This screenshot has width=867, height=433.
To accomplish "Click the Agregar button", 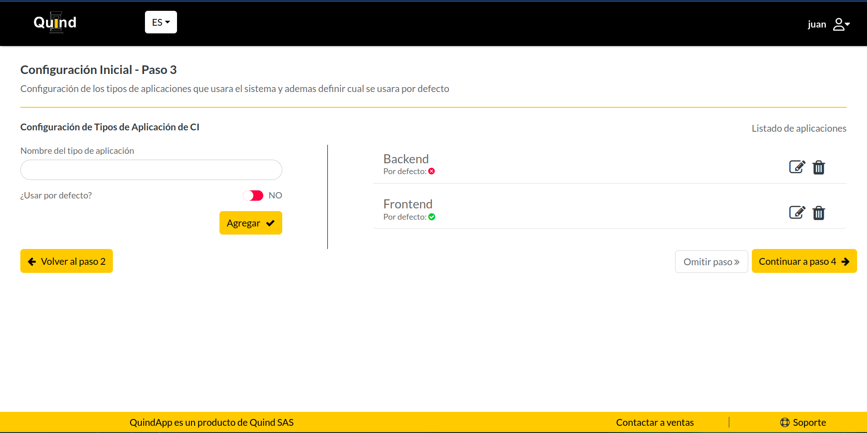I will click(251, 223).
